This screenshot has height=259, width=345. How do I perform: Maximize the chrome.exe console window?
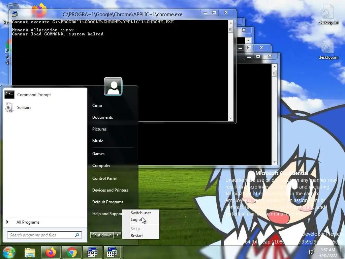[214, 13]
